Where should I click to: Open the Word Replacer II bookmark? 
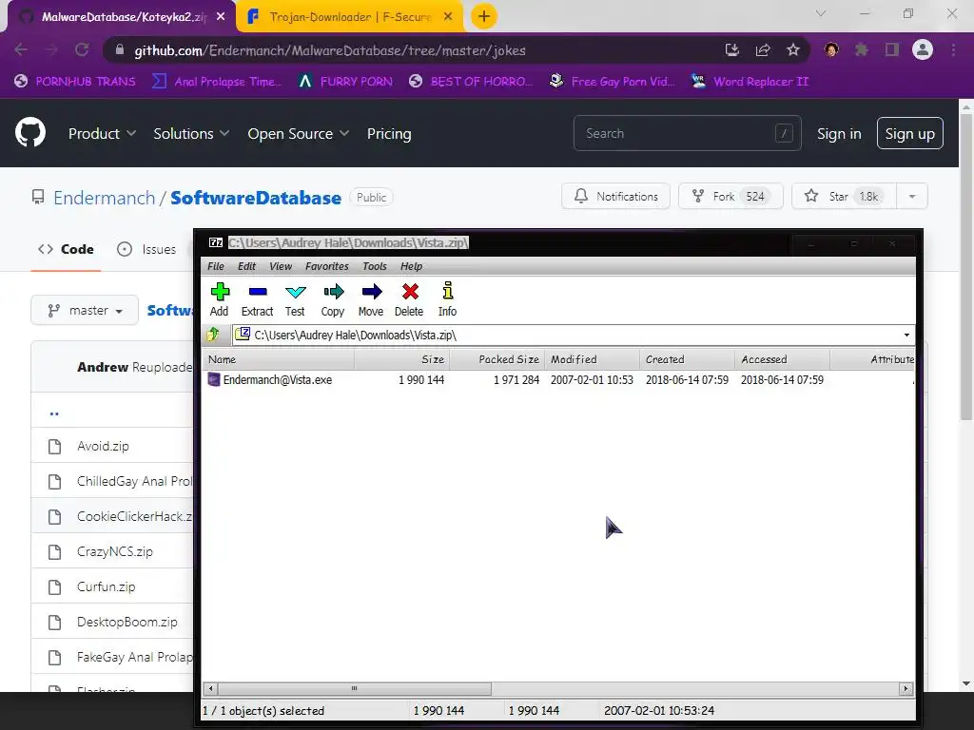pos(750,82)
